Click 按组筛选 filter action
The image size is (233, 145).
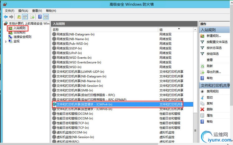[212, 54]
